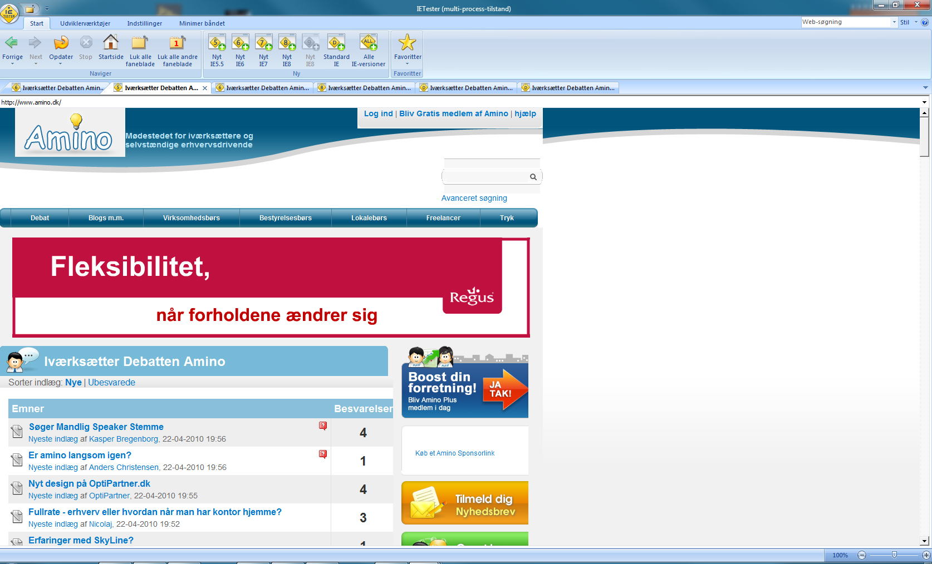
Task: Open the Debat navigation menu
Action: coord(40,218)
